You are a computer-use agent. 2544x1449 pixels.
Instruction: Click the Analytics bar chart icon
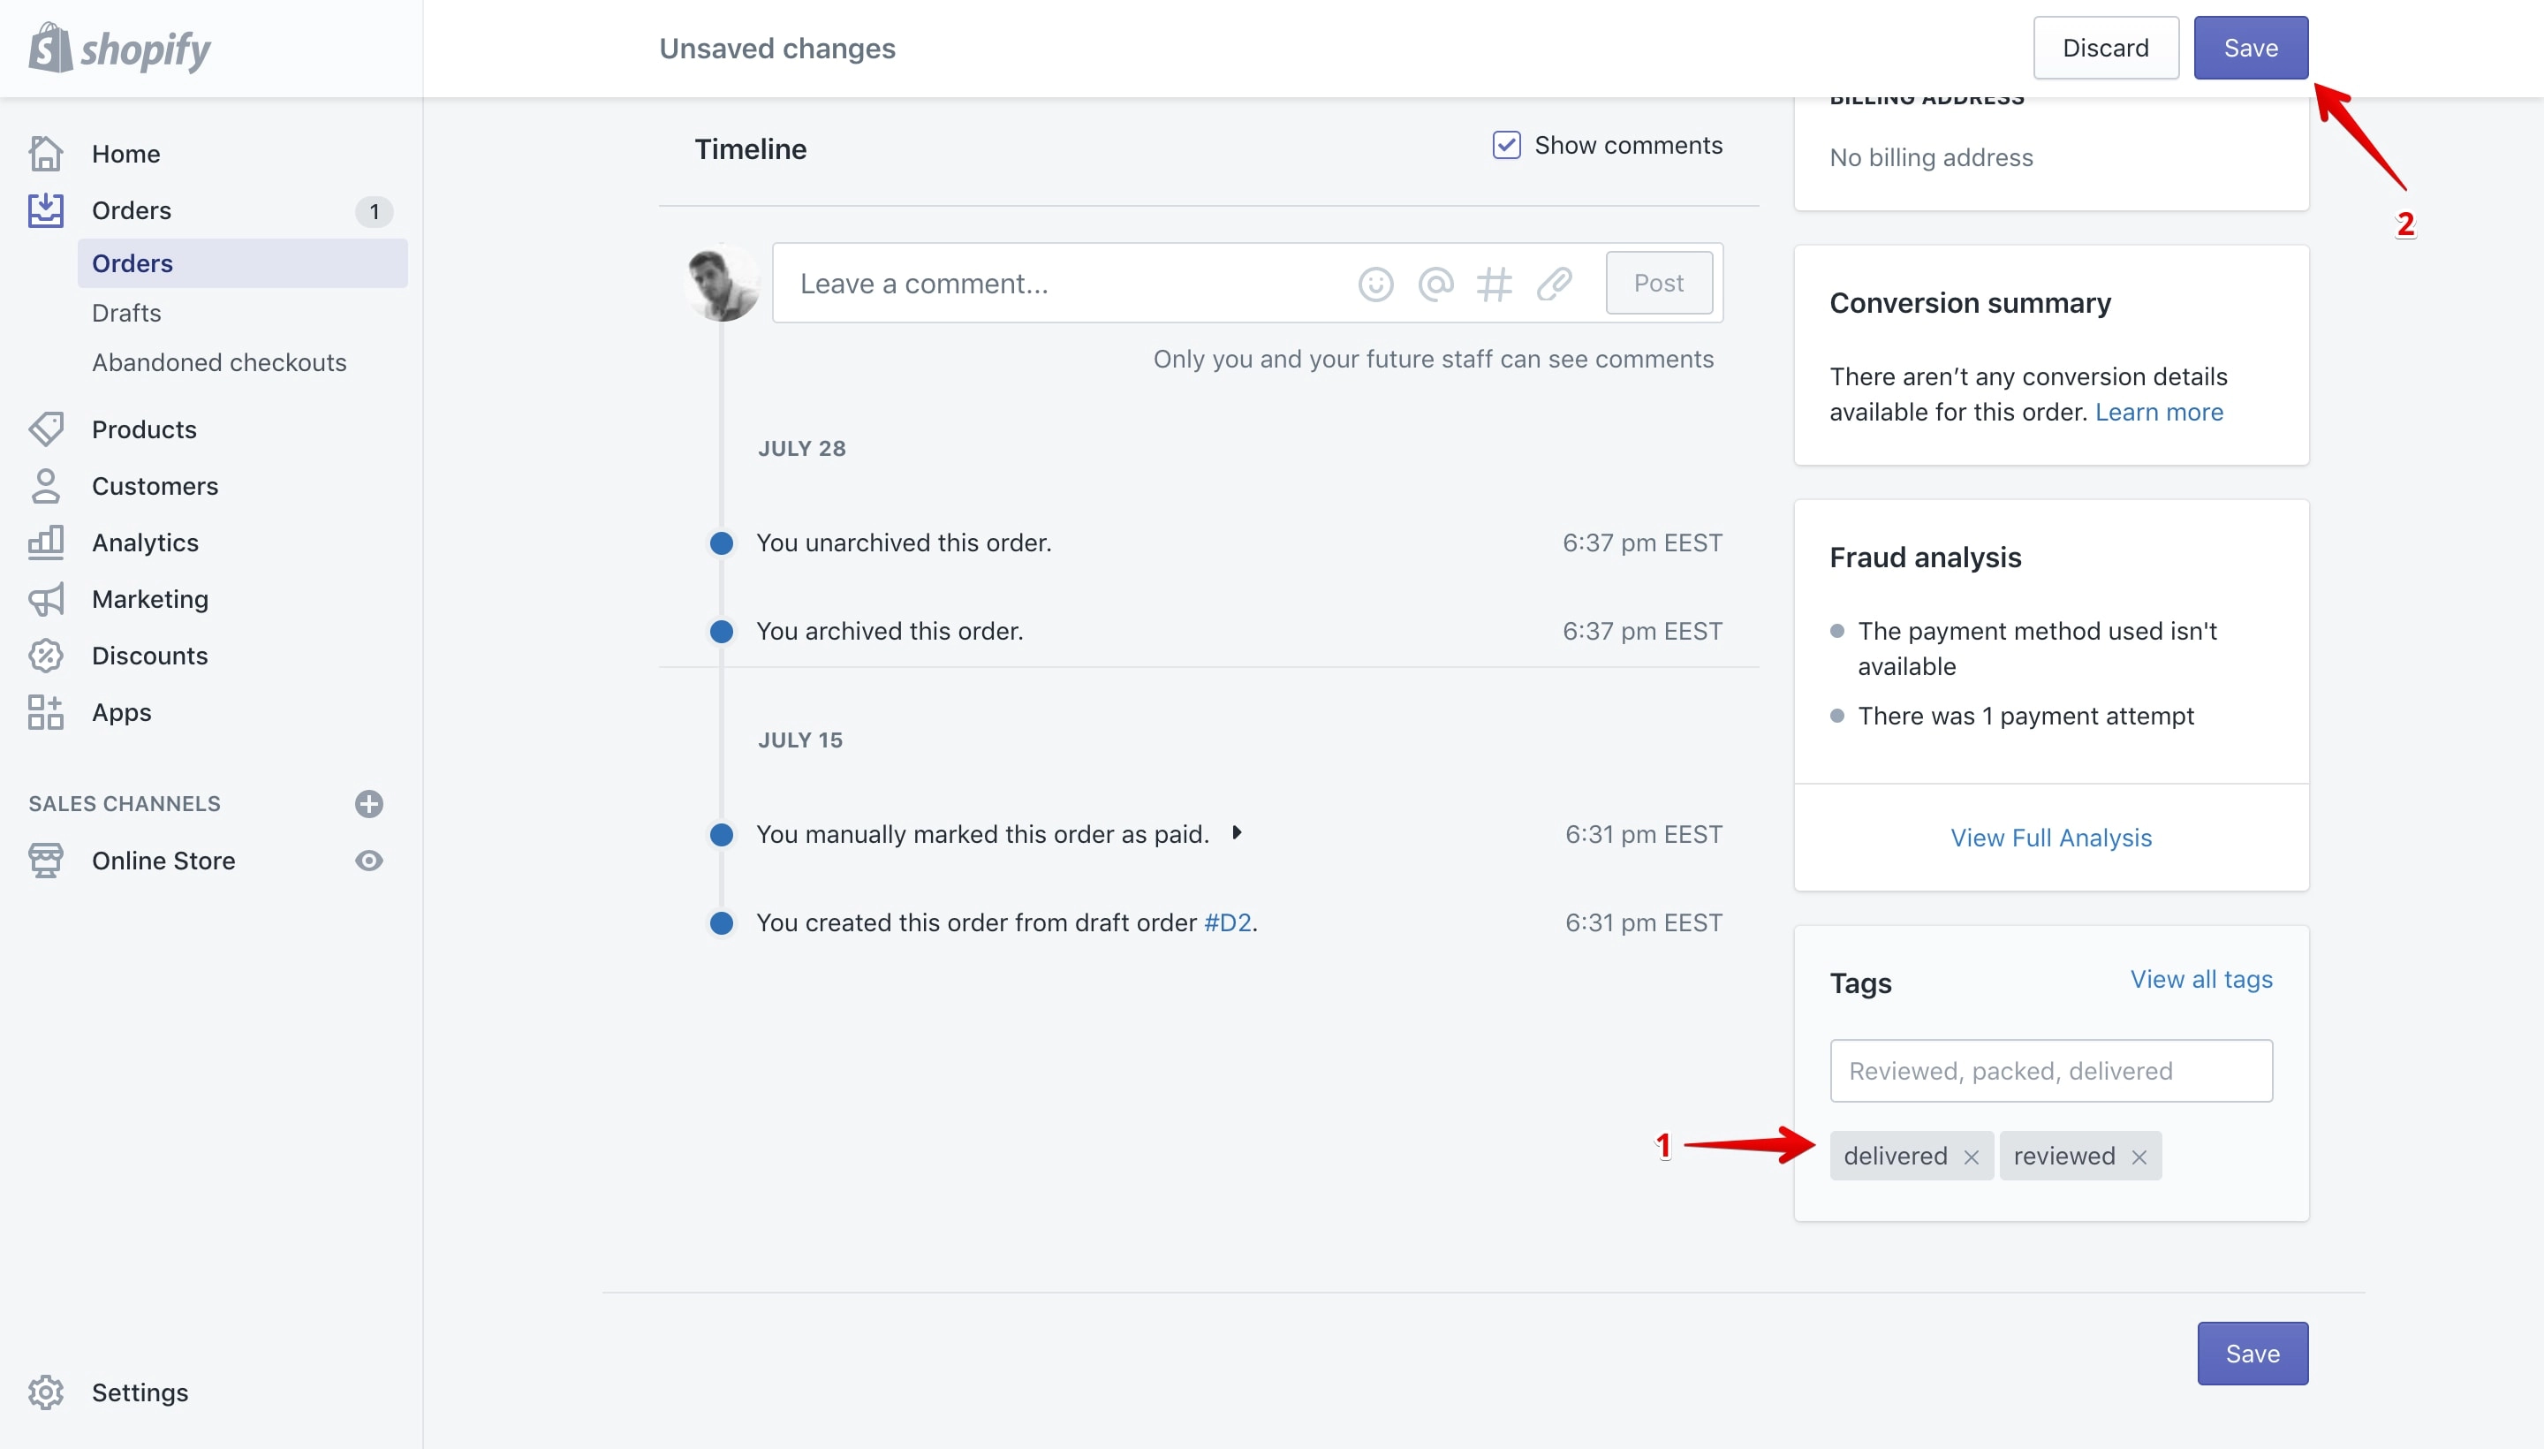coord(46,542)
